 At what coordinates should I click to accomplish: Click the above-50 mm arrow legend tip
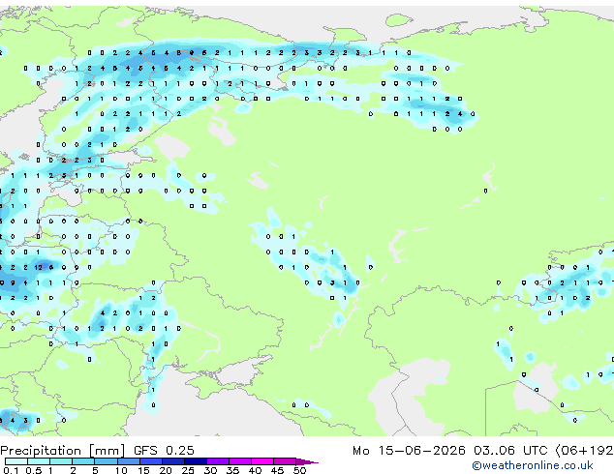[307, 462]
